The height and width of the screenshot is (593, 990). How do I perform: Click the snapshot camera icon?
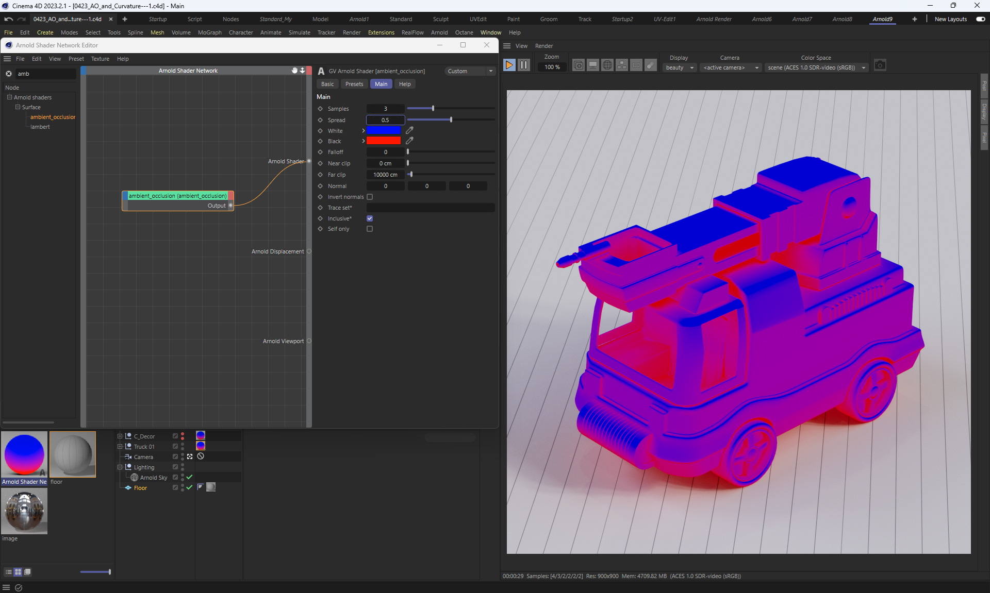(880, 65)
